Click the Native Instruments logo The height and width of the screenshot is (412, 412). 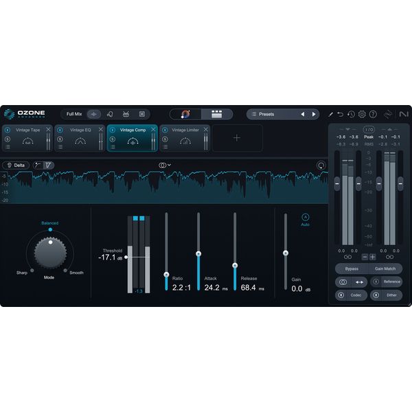coord(404,114)
